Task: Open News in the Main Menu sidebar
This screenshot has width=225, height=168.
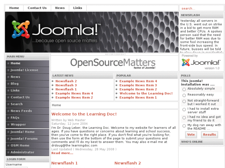Action: click(28, 77)
